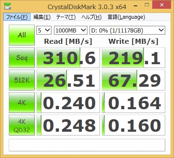Run all benchmarks with the All button
The width and height of the screenshot is (174, 158).
click(x=22, y=35)
